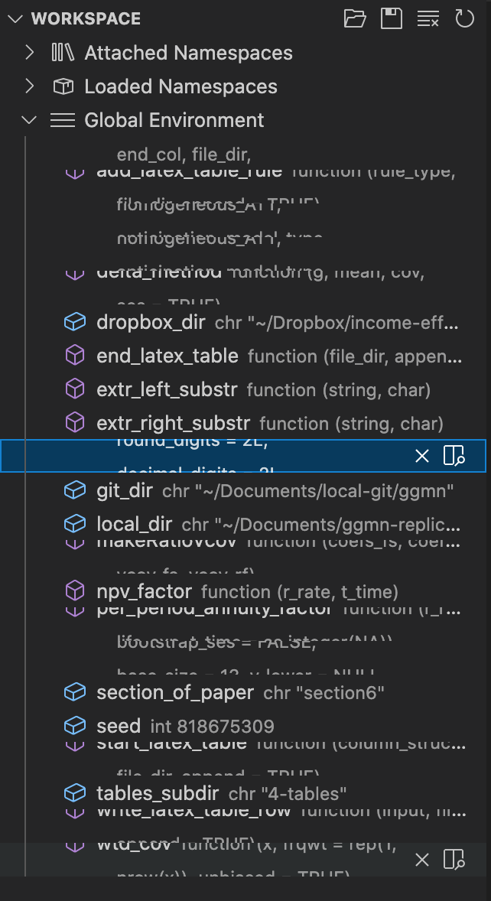
Task: Open the highlighted variable in the editor viewer
Action: click(454, 455)
